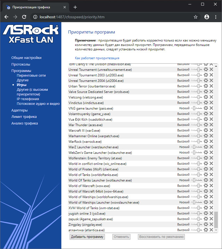Delete Warcraft III entry via X icon
The height and width of the screenshot is (249, 222).
point(211,130)
